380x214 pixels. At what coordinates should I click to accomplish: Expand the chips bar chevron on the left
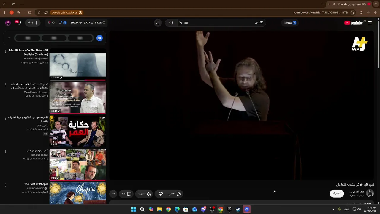[x=9, y=38]
